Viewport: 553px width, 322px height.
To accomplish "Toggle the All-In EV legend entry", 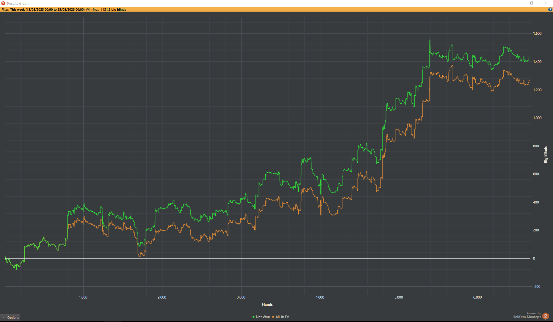I will [x=281, y=317].
